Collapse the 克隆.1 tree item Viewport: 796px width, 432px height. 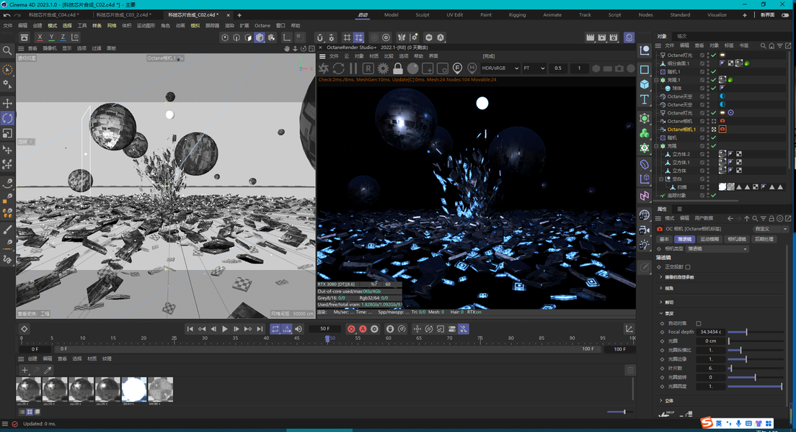pyautogui.click(x=656, y=80)
